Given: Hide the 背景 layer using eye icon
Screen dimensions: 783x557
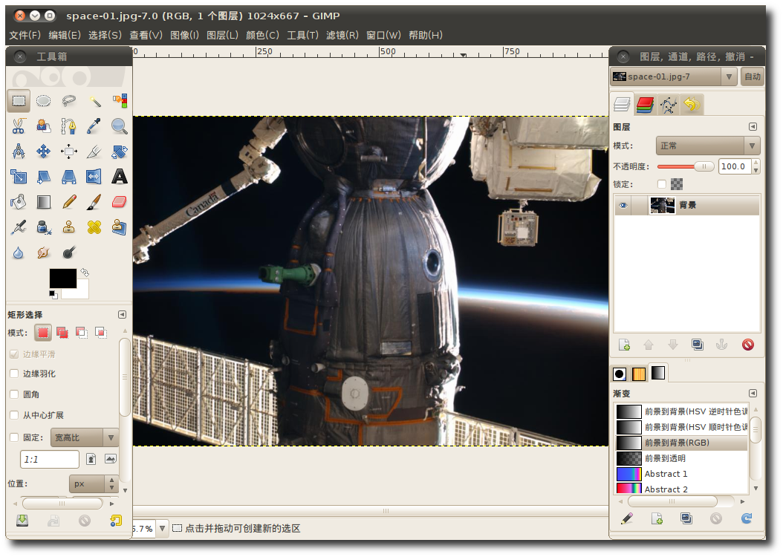Looking at the screenshot, I should point(623,206).
